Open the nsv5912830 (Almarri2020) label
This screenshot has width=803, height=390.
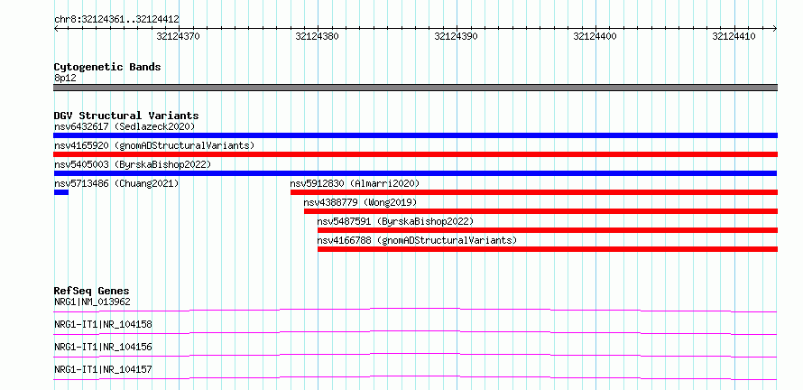coord(355,183)
